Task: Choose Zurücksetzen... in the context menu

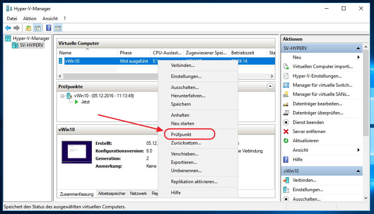Action: 198,143
